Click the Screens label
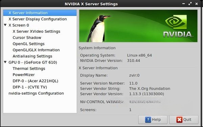This screenshot has height=127, width=203. (88, 110)
